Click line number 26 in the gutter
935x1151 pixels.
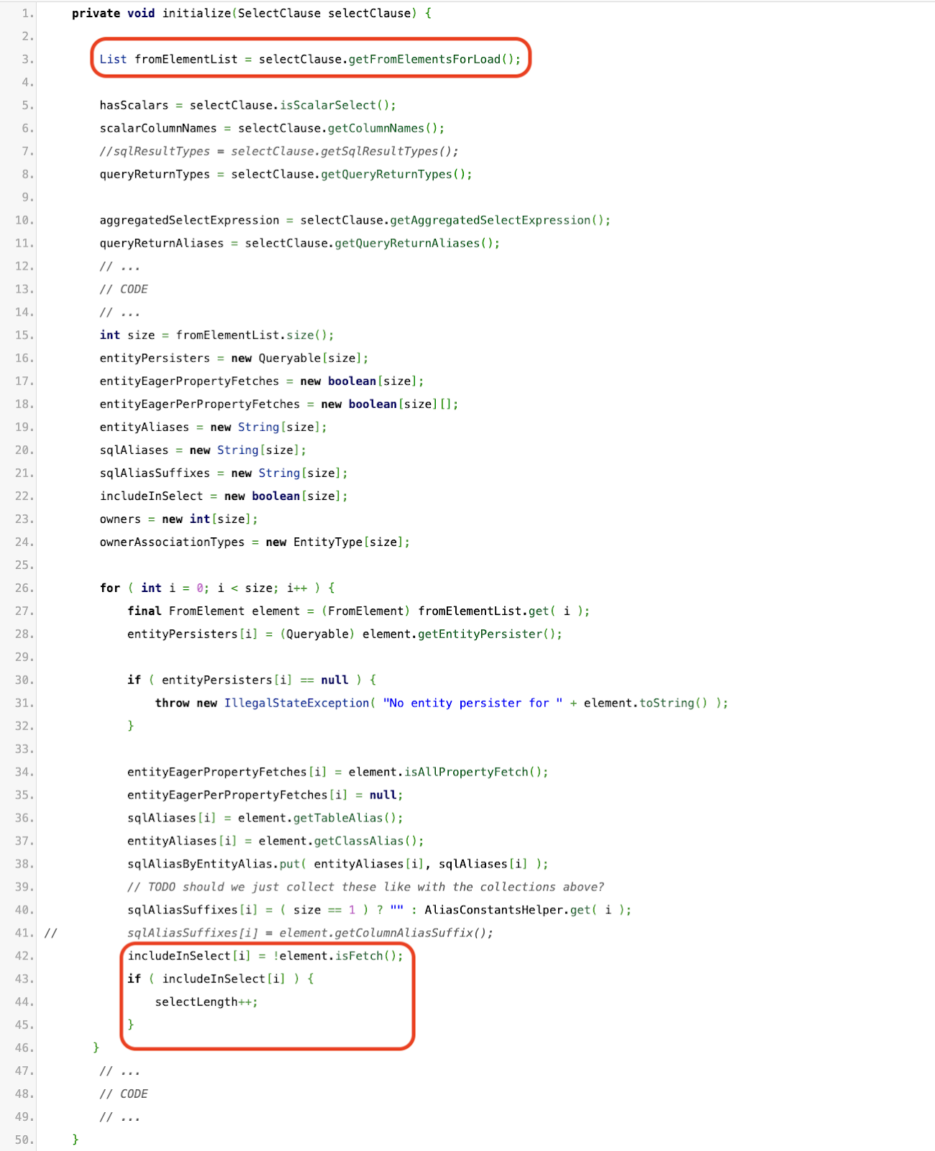coord(24,588)
